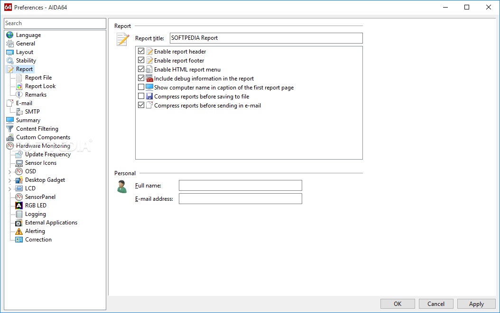This screenshot has width=500, height=313.
Task: Select the Sensor Icons label
Action: [41, 163]
